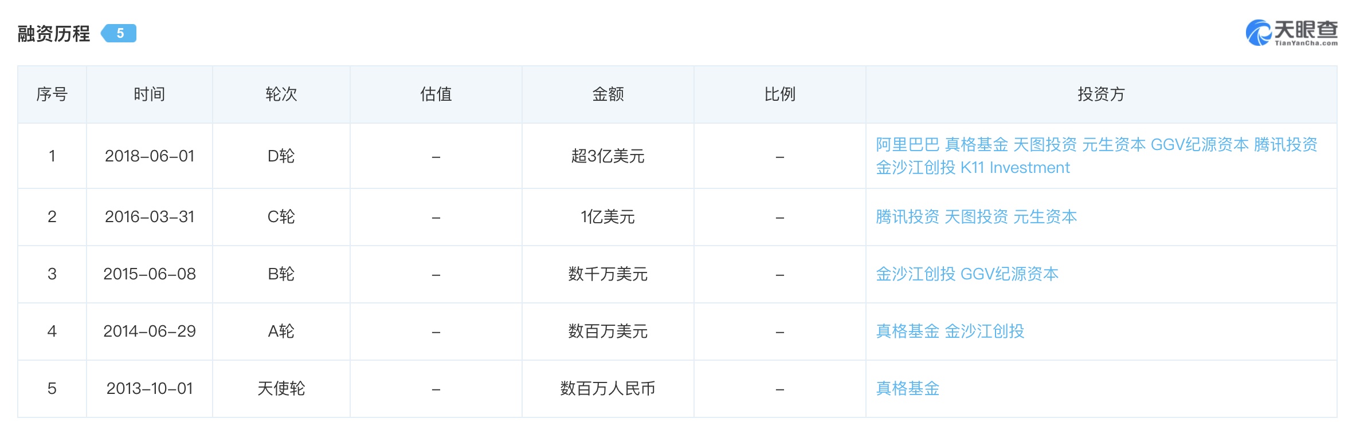Open 金沙江创投 link in B轮 row
Viewport: 1356px width, 434px height.
tap(915, 274)
